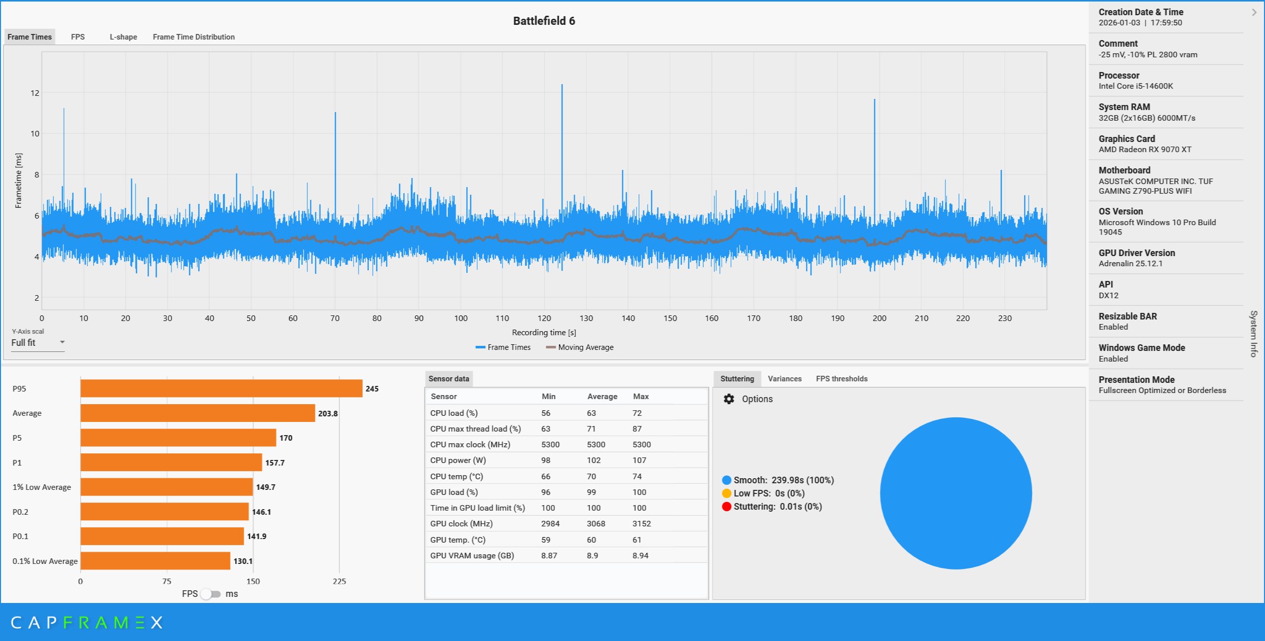Click the Options gear icon
1265x641 pixels.
coord(729,399)
